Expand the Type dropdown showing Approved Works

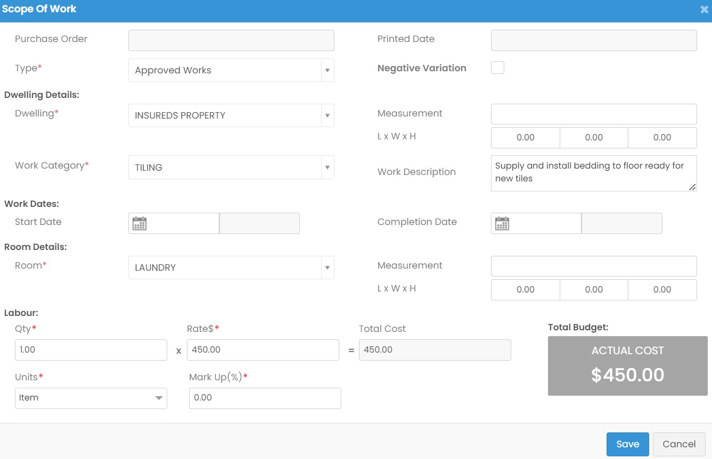tap(327, 70)
